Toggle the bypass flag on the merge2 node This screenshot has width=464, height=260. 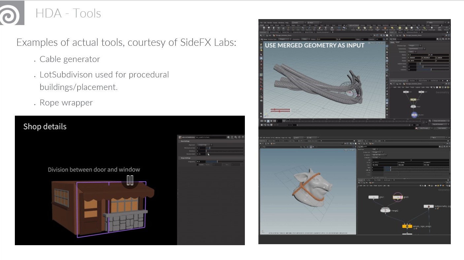coord(381,211)
